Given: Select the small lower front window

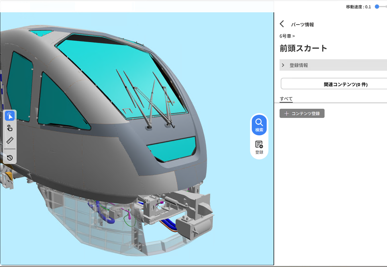Looking at the screenshot, I should (172, 149).
